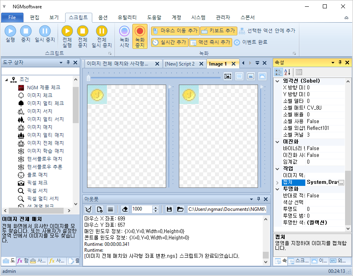Image resolution: width=353 pixels, height=276 pixels.
Task: Click the last image view icon in toolbar
Action: [x=262, y=76]
